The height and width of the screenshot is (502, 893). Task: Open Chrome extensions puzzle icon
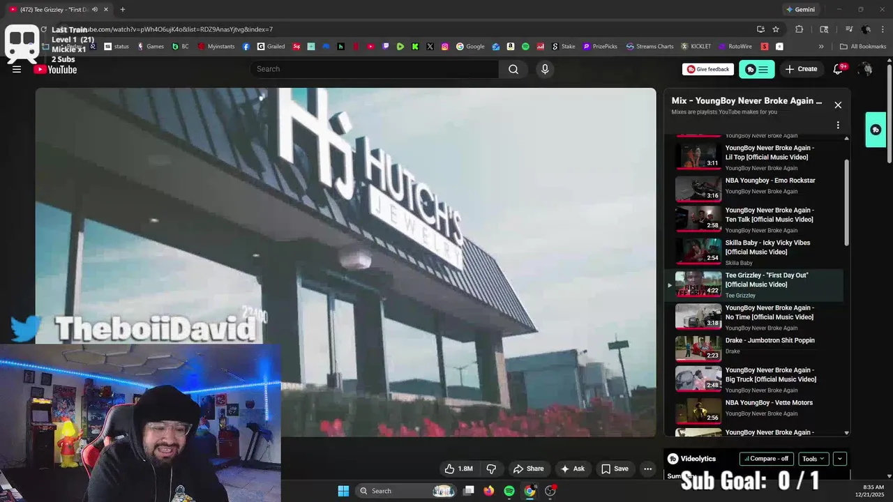click(x=800, y=29)
